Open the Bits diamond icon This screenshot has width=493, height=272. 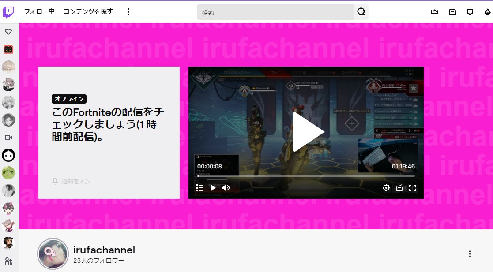[x=487, y=12]
